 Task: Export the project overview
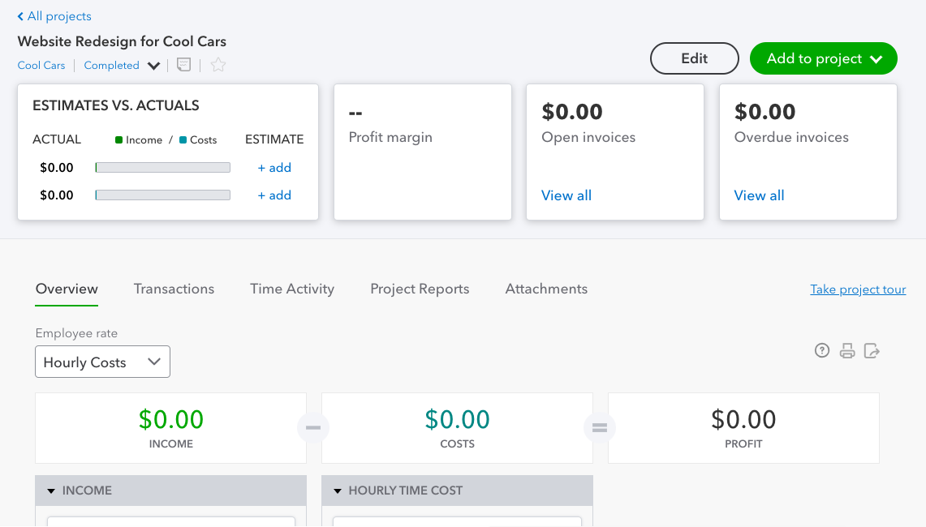872,350
